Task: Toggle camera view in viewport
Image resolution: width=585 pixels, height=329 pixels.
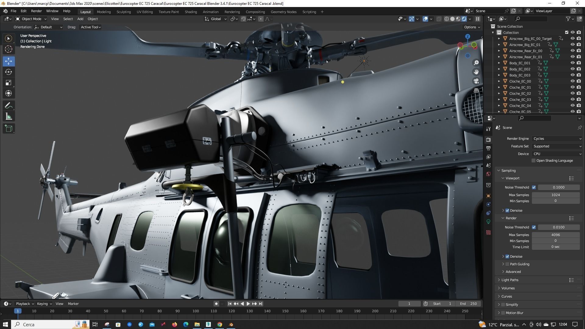Action: click(x=476, y=81)
